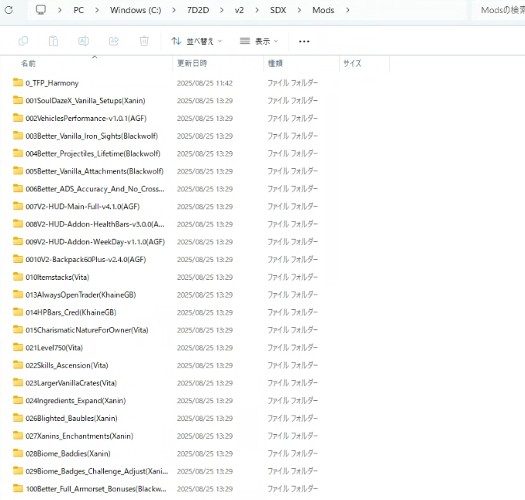Select 024Ingredients_Expand(Xanin) folder
Image resolution: width=525 pixels, height=500 pixels.
coord(76,401)
